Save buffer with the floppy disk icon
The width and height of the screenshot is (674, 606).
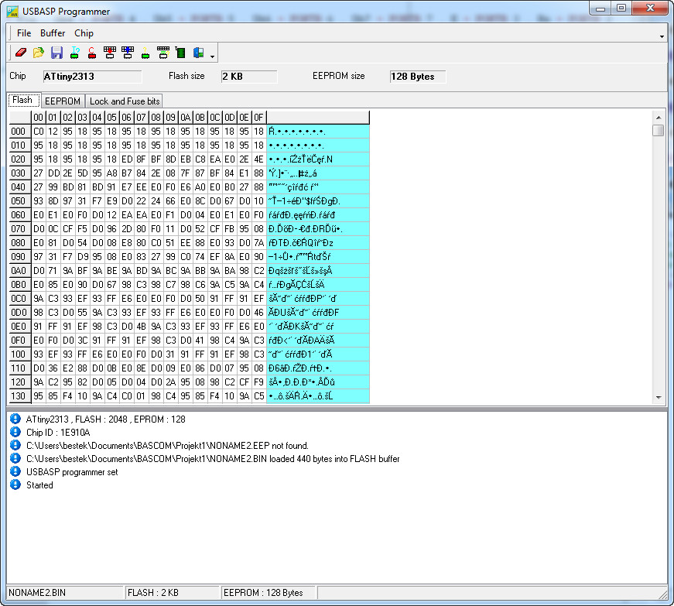tap(56, 53)
